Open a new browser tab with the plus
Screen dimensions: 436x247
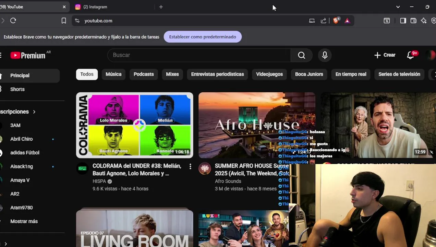[161, 7]
